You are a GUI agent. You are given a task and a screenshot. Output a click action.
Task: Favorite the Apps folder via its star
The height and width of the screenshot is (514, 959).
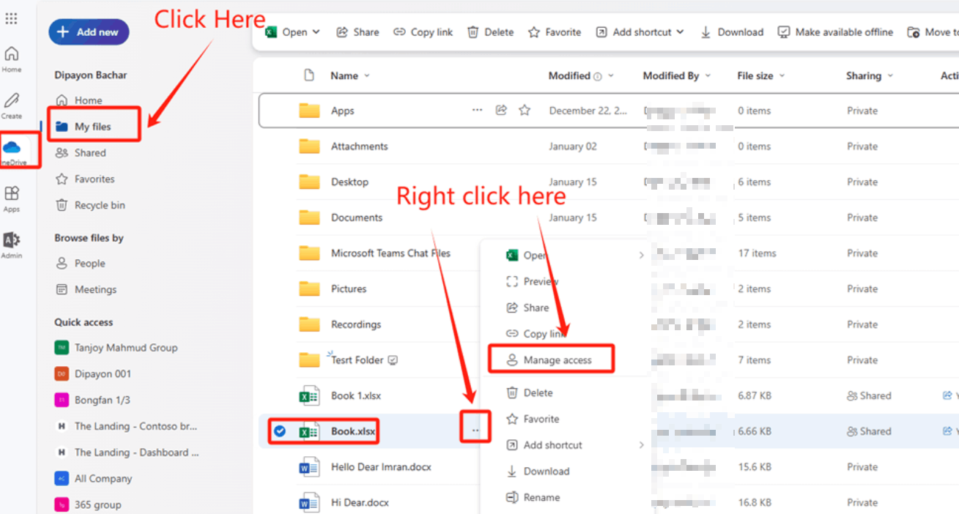click(x=525, y=108)
